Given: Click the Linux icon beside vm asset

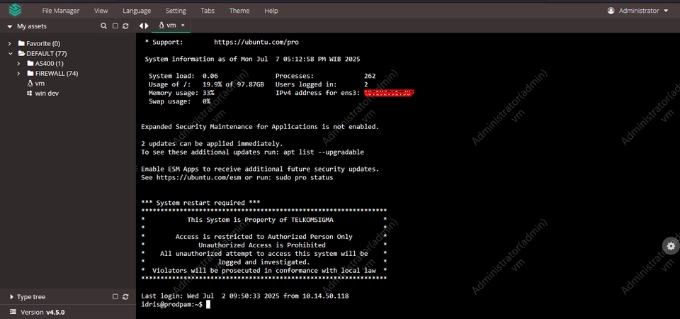Looking at the screenshot, I should (x=30, y=84).
